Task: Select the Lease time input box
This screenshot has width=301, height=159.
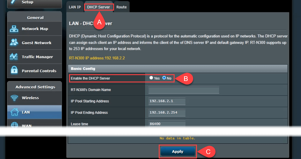Action: point(167,124)
